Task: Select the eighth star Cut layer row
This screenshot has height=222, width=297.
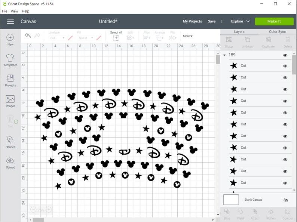Action: point(260,148)
